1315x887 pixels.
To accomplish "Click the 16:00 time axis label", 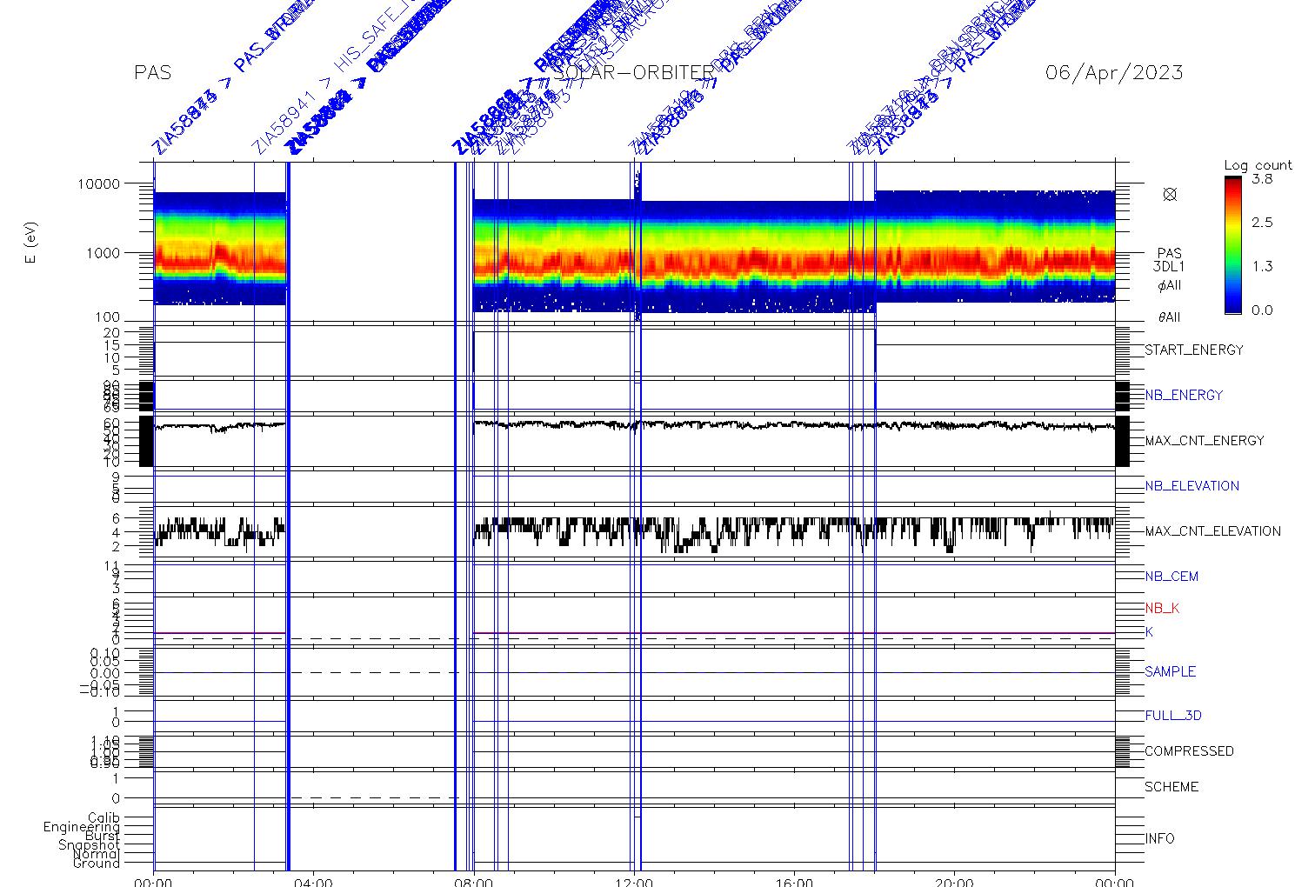I will click(794, 882).
